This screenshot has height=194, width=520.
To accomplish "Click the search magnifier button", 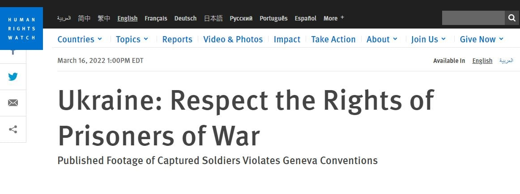I will click(x=512, y=18).
